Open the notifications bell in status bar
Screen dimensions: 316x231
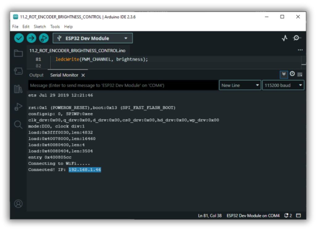click(x=286, y=216)
